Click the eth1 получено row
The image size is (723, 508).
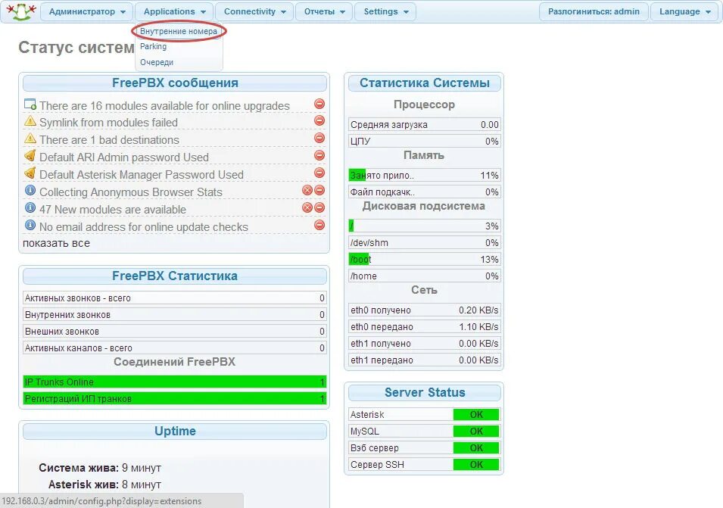[x=424, y=343]
